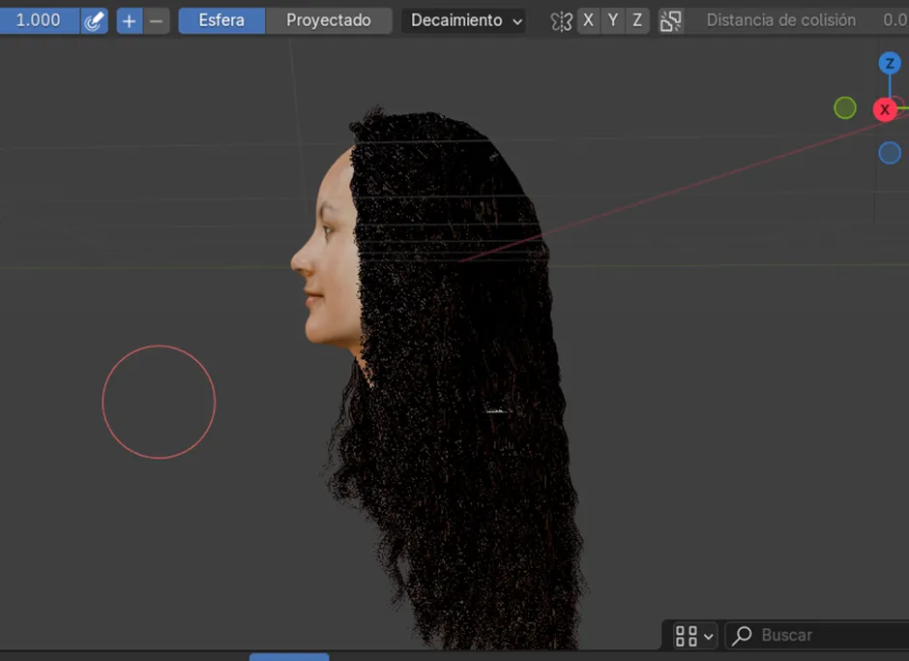The width and height of the screenshot is (909, 661).
Task: Click the plus (add) direction button
Action: [129, 20]
